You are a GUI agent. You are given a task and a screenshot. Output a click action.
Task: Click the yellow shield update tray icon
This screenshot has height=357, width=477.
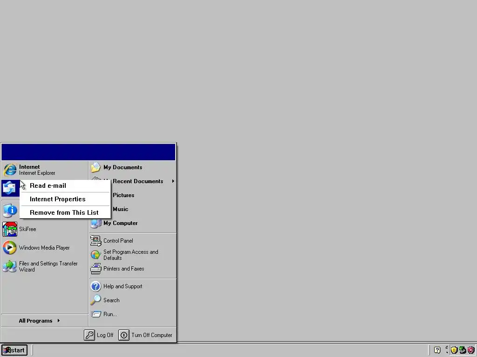[454, 350]
